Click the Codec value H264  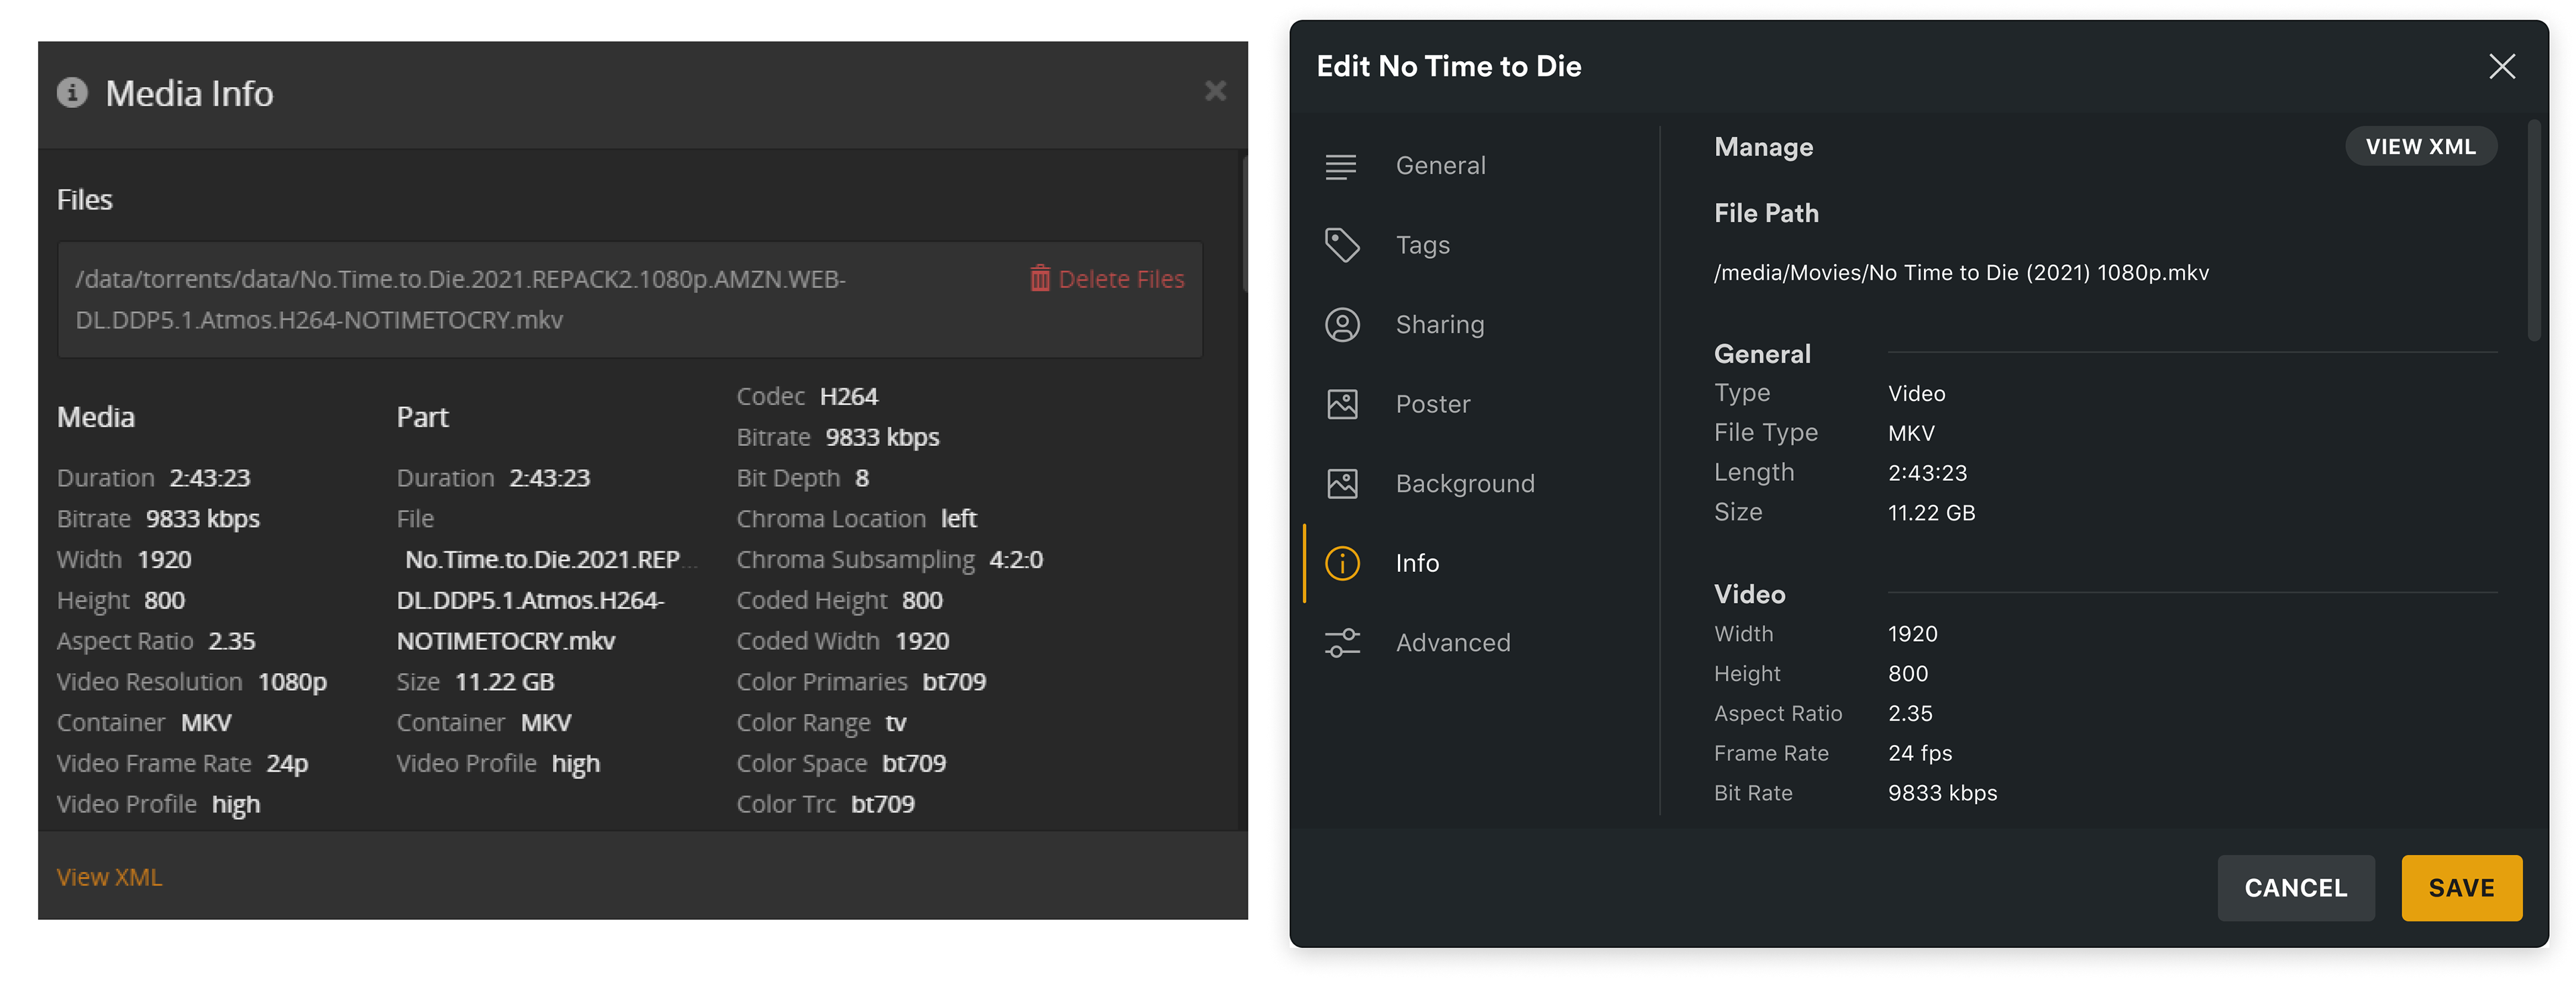pos(848,396)
